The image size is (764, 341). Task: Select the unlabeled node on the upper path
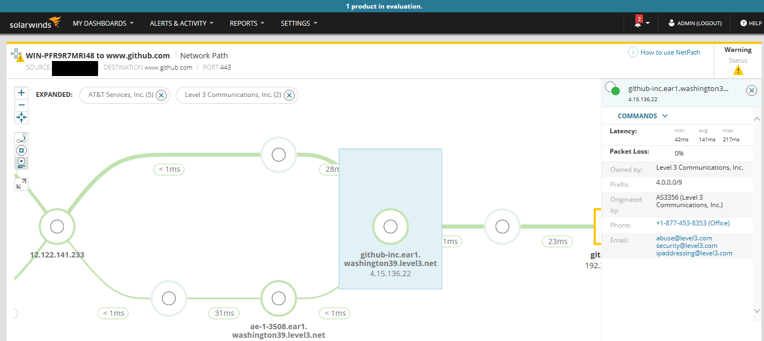tap(278, 155)
